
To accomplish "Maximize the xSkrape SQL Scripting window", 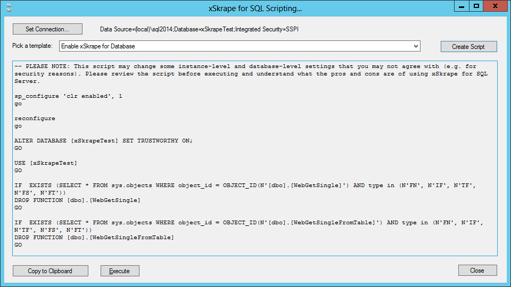I will [476, 6].
